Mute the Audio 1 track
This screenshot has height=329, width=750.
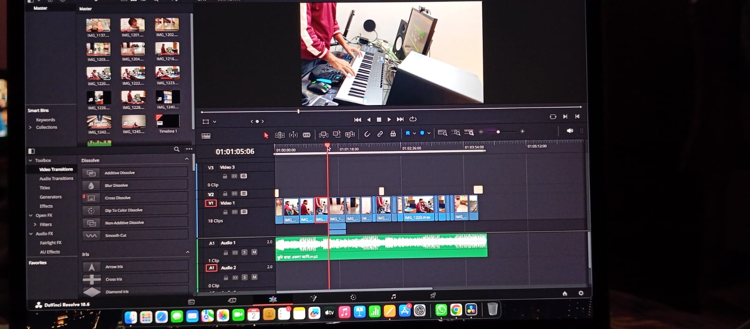coord(254,252)
